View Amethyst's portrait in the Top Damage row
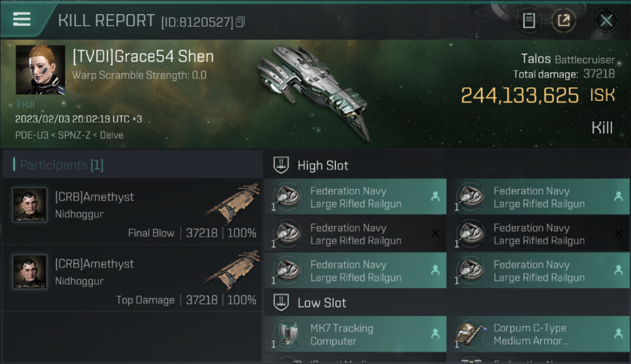Image resolution: width=631 pixels, height=364 pixels. pyautogui.click(x=30, y=272)
